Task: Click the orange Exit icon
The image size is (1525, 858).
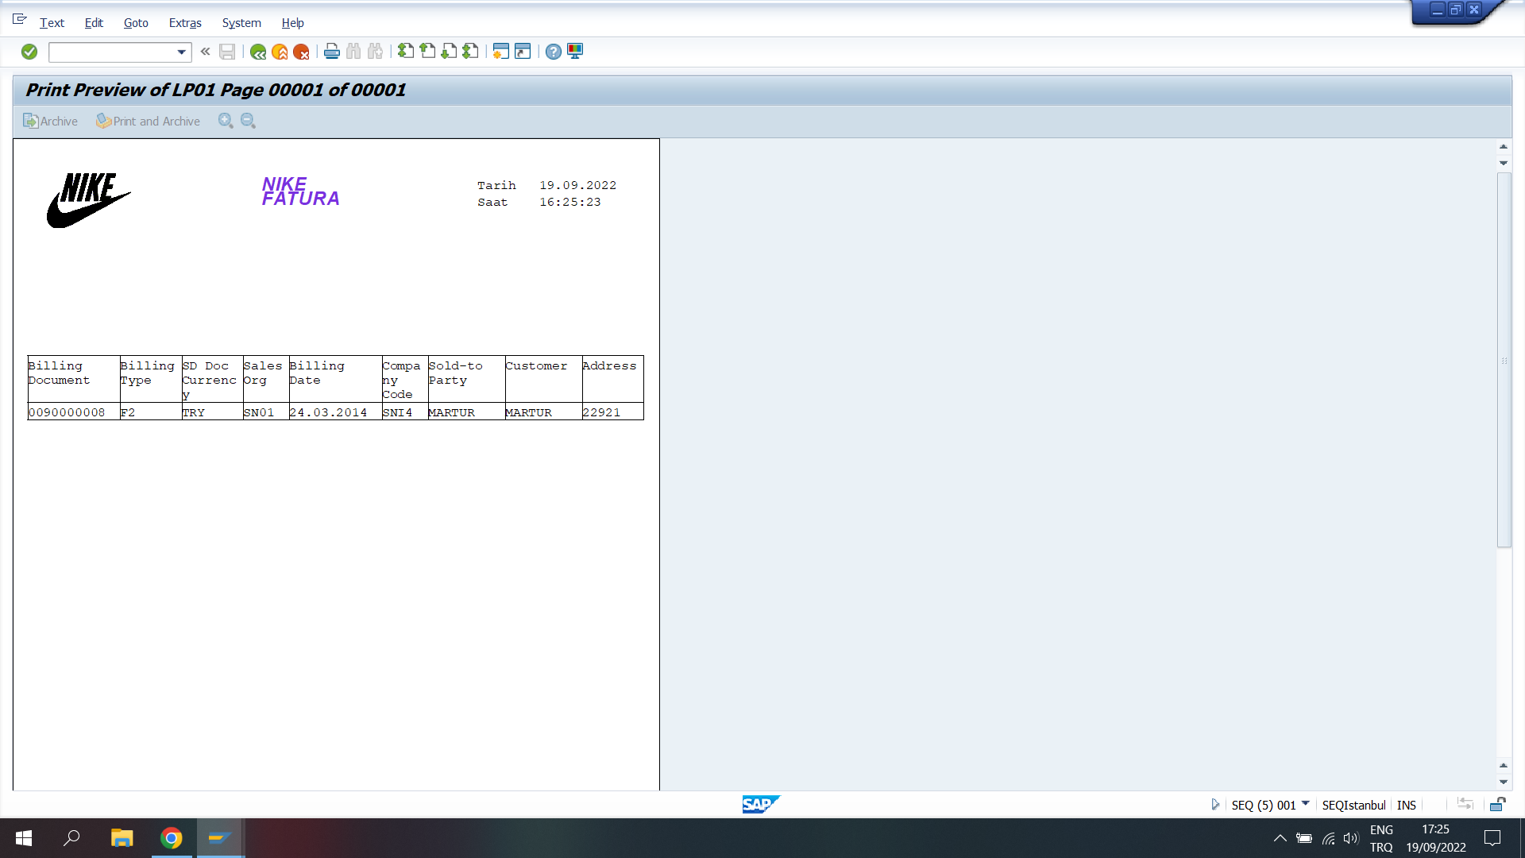Action: click(x=280, y=52)
